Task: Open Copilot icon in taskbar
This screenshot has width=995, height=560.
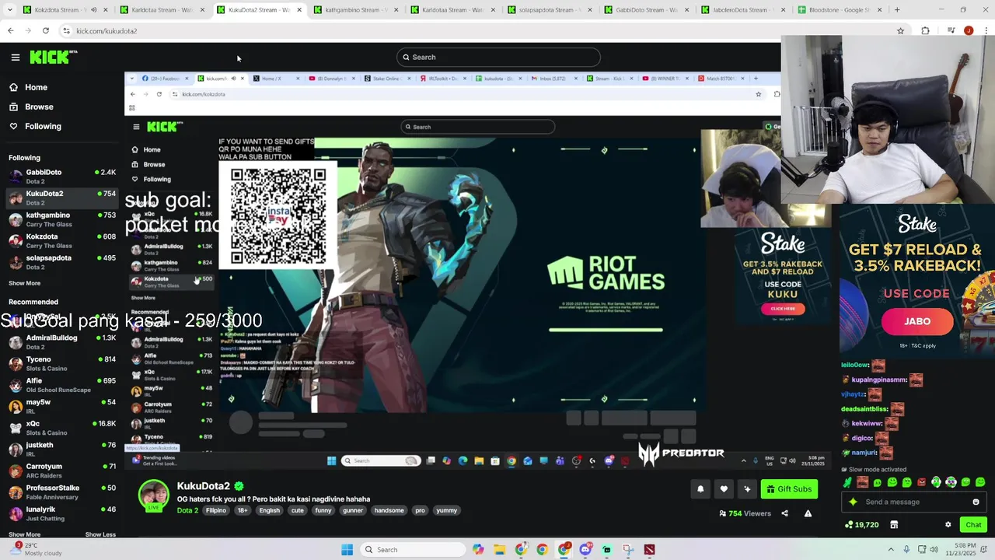Action: pyautogui.click(x=478, y=550)
